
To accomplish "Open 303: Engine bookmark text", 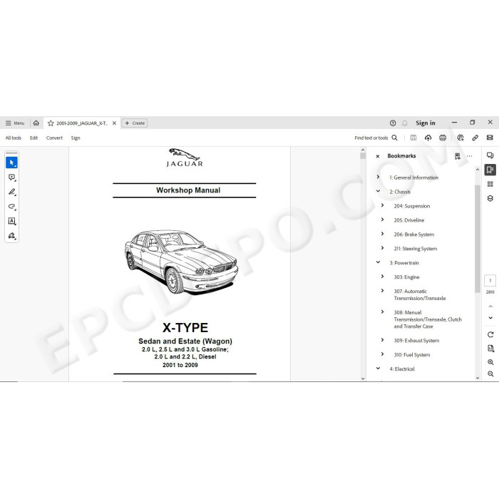I will 407,277.
